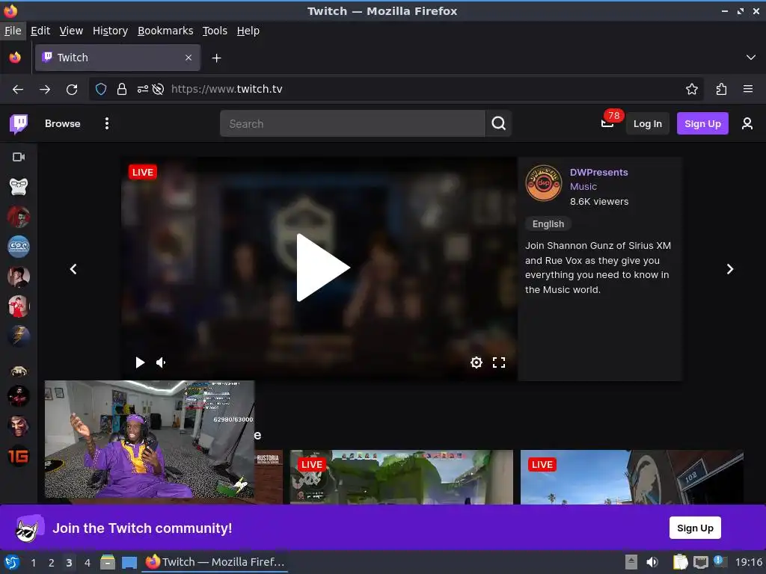
Task: Click the address bar URL
Action: 227,90
